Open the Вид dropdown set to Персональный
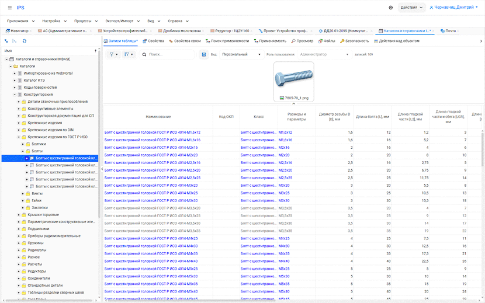Viewport: 485px width, 303px height. tap(241, 54)
